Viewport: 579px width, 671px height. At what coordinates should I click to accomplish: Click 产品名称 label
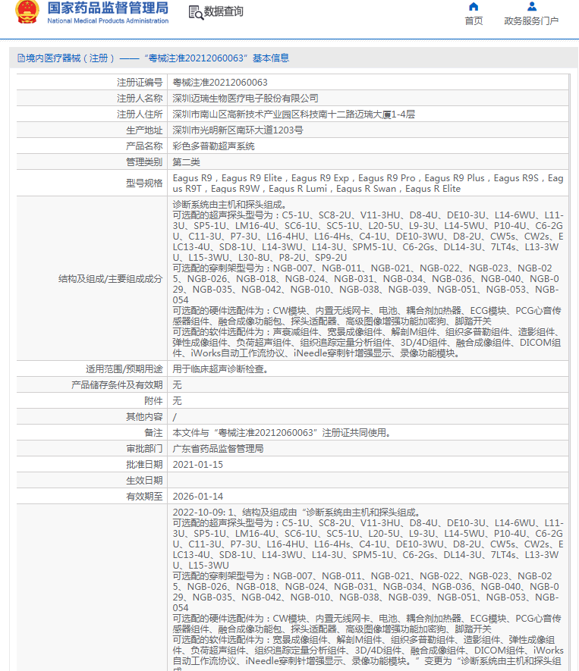[x=144, y=146]
